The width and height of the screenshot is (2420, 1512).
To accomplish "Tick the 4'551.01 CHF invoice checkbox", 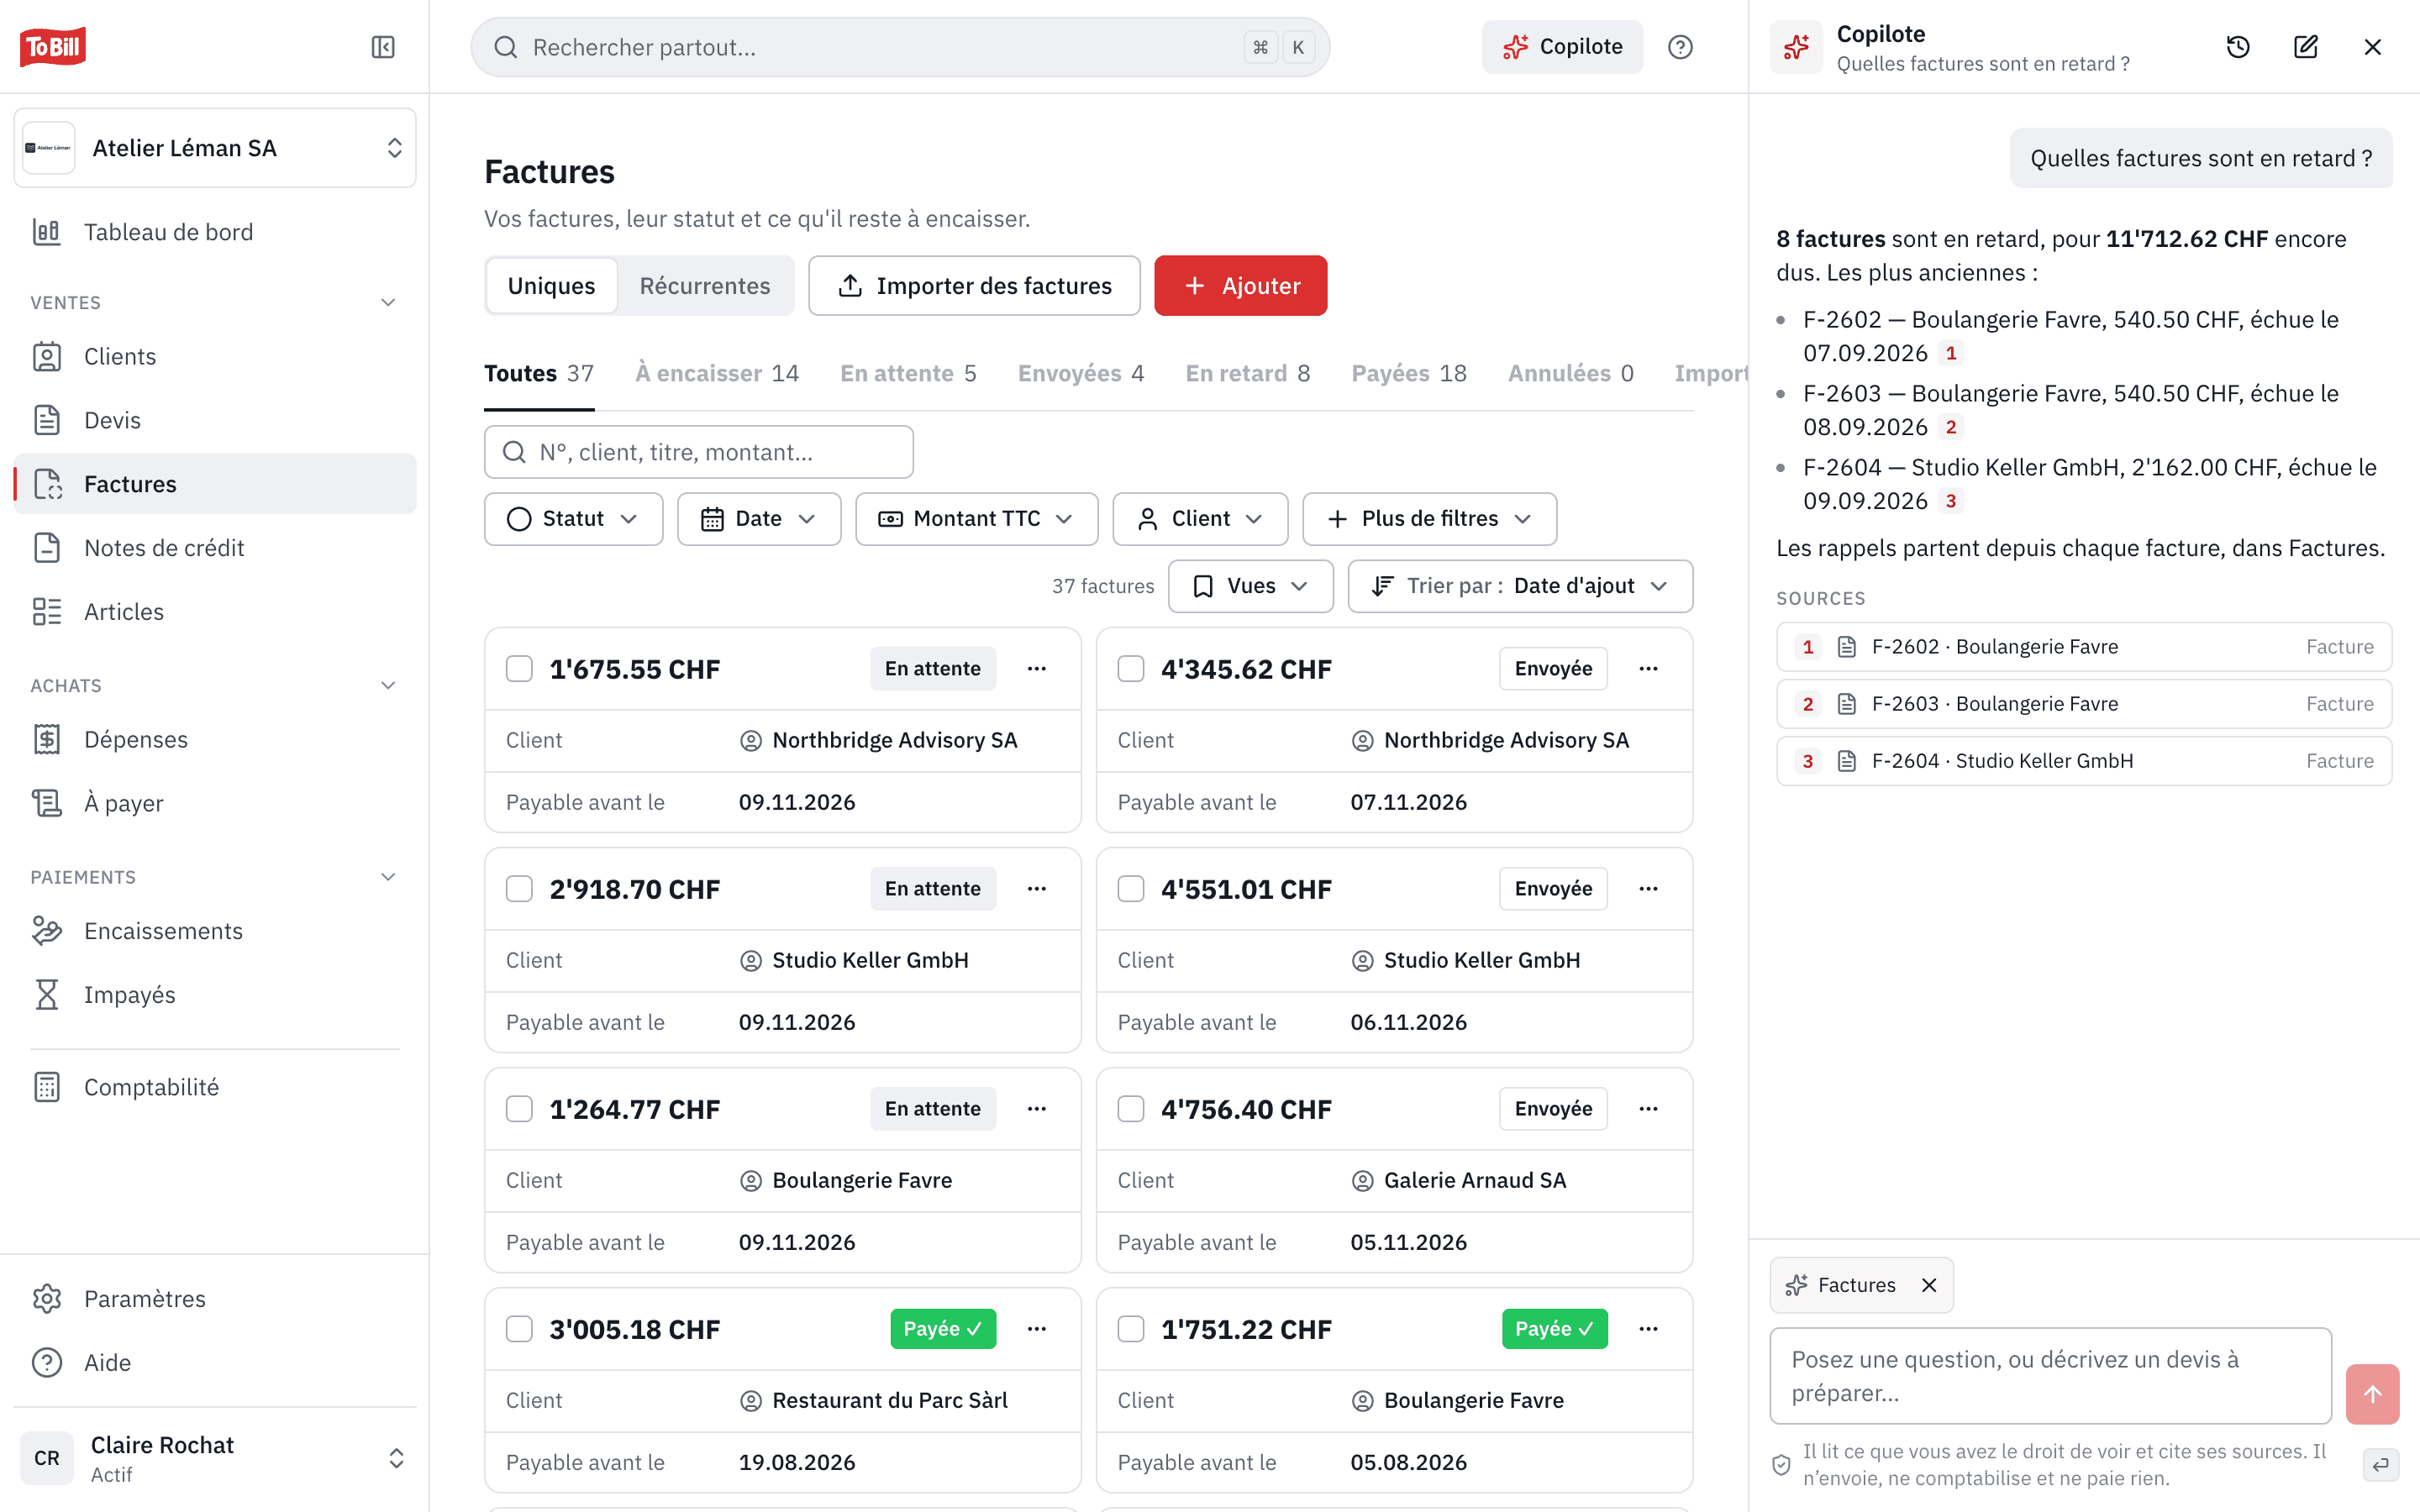I will pyautogui.click(x=1131, y=889).
